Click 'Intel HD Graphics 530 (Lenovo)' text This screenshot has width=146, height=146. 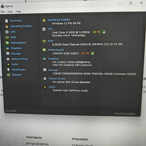(x=72, y=65)
